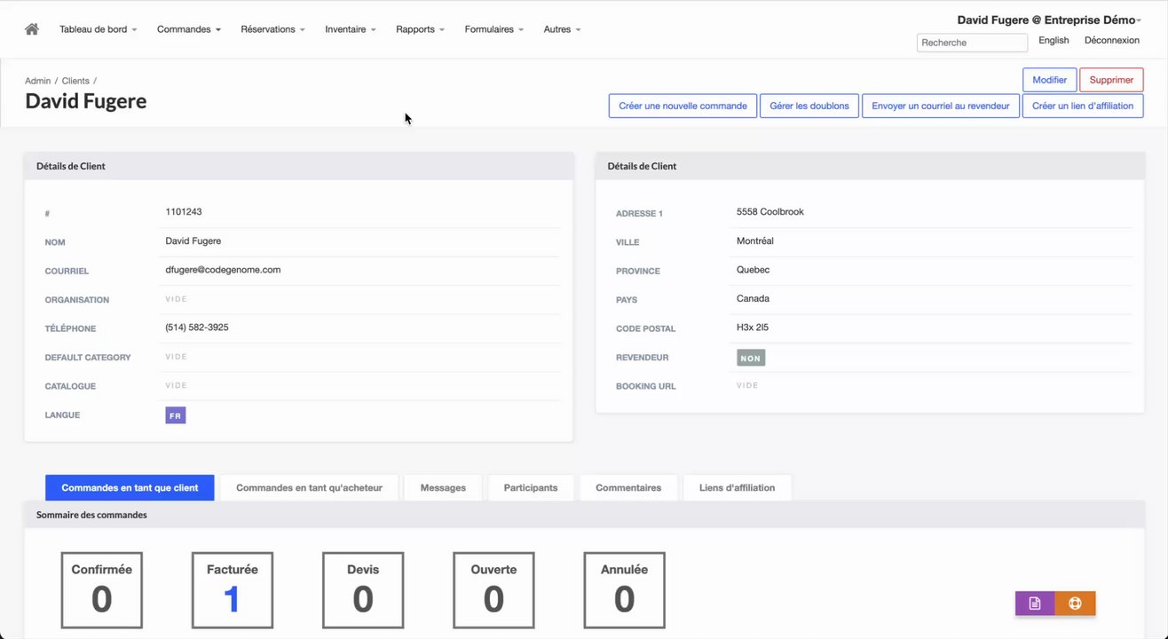
Task: Click Créer un lien d'affiliation button
Action: pyautogui.click(x=1083, y=106)
